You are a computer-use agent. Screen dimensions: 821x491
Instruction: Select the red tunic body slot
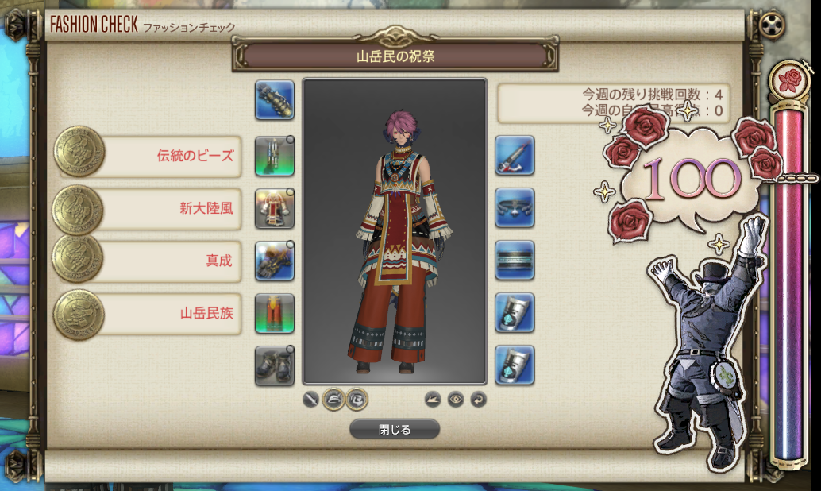(x=275, y=208)
